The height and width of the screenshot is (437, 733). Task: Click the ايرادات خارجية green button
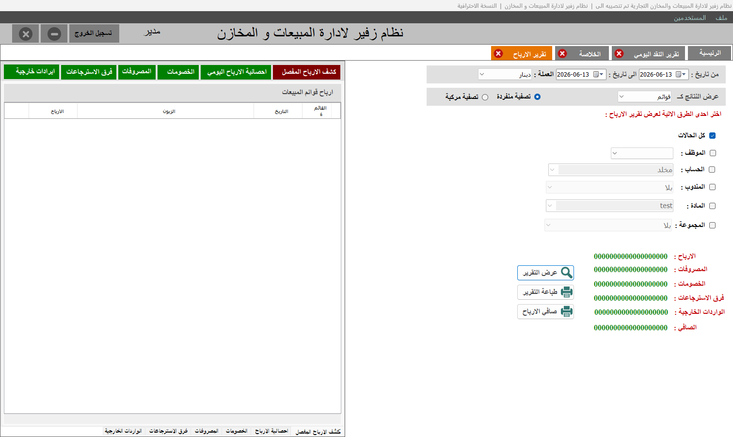point(32,72)
